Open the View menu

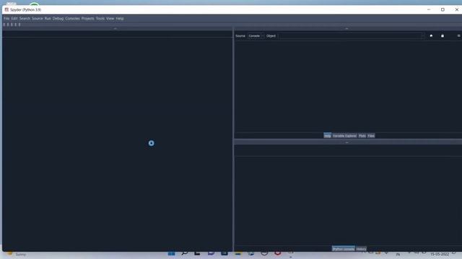click(110, 19)
